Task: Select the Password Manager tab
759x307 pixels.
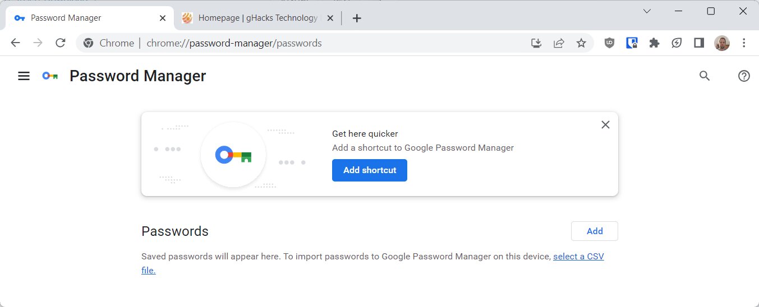Action: [x=90, y=18]
